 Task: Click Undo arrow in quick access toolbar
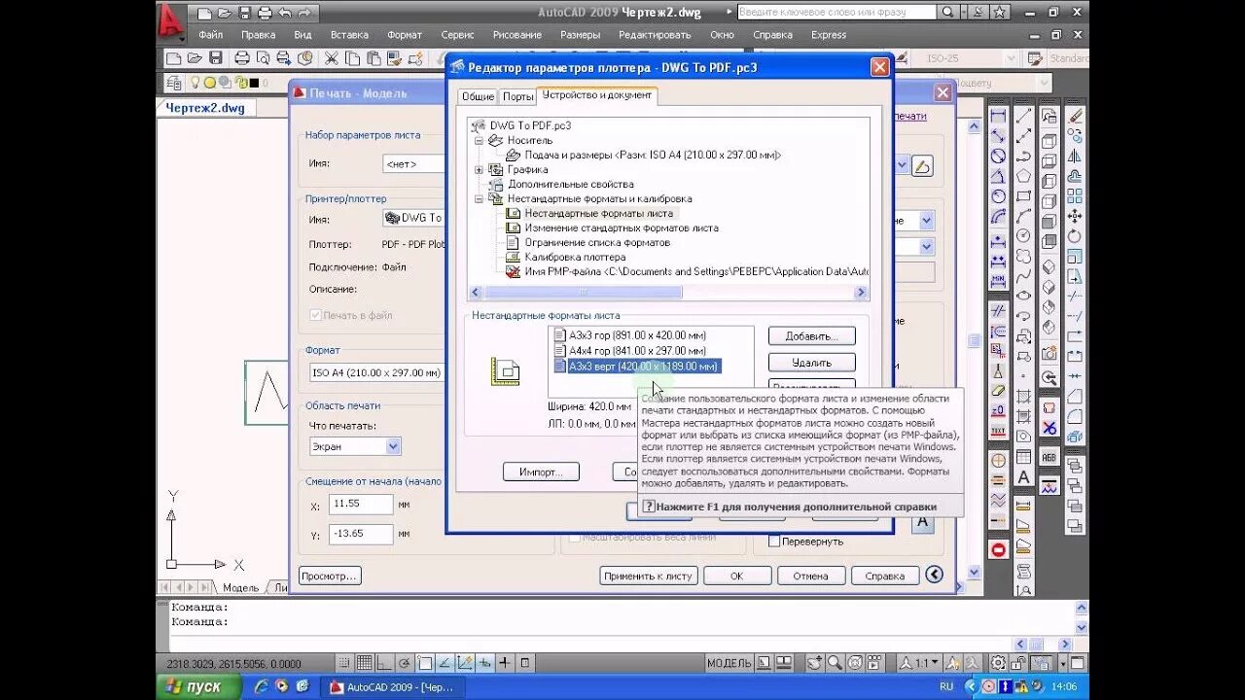point(284,13)
